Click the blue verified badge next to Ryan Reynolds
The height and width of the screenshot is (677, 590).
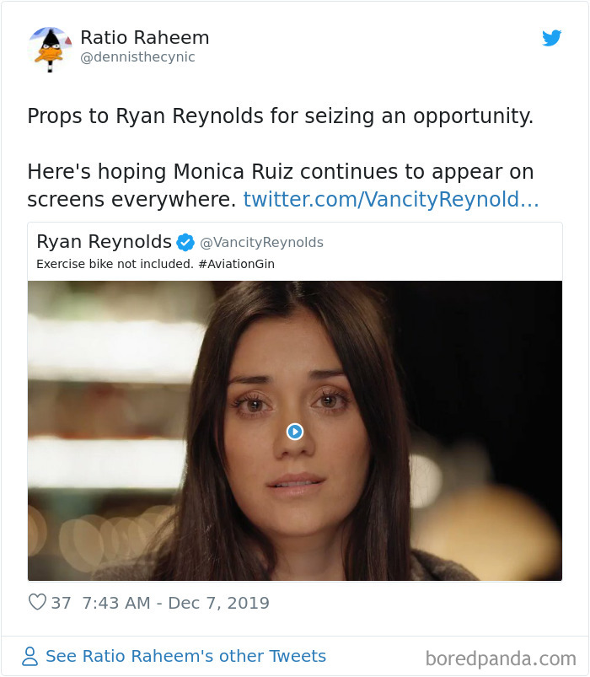click(x=185, y=242)
